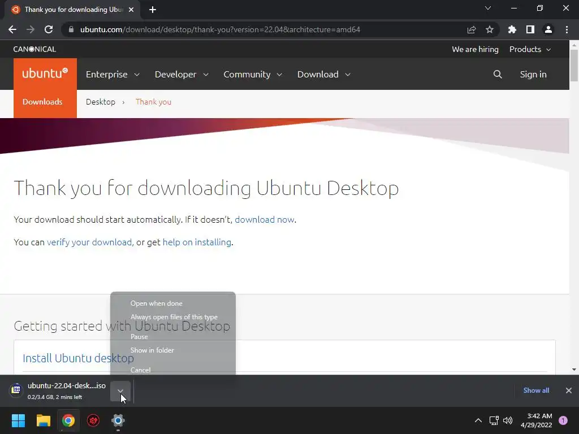Cancel the download from the menu
This screenshot has width=579, height=434.
pyautogui.click(x=173, y=370)
